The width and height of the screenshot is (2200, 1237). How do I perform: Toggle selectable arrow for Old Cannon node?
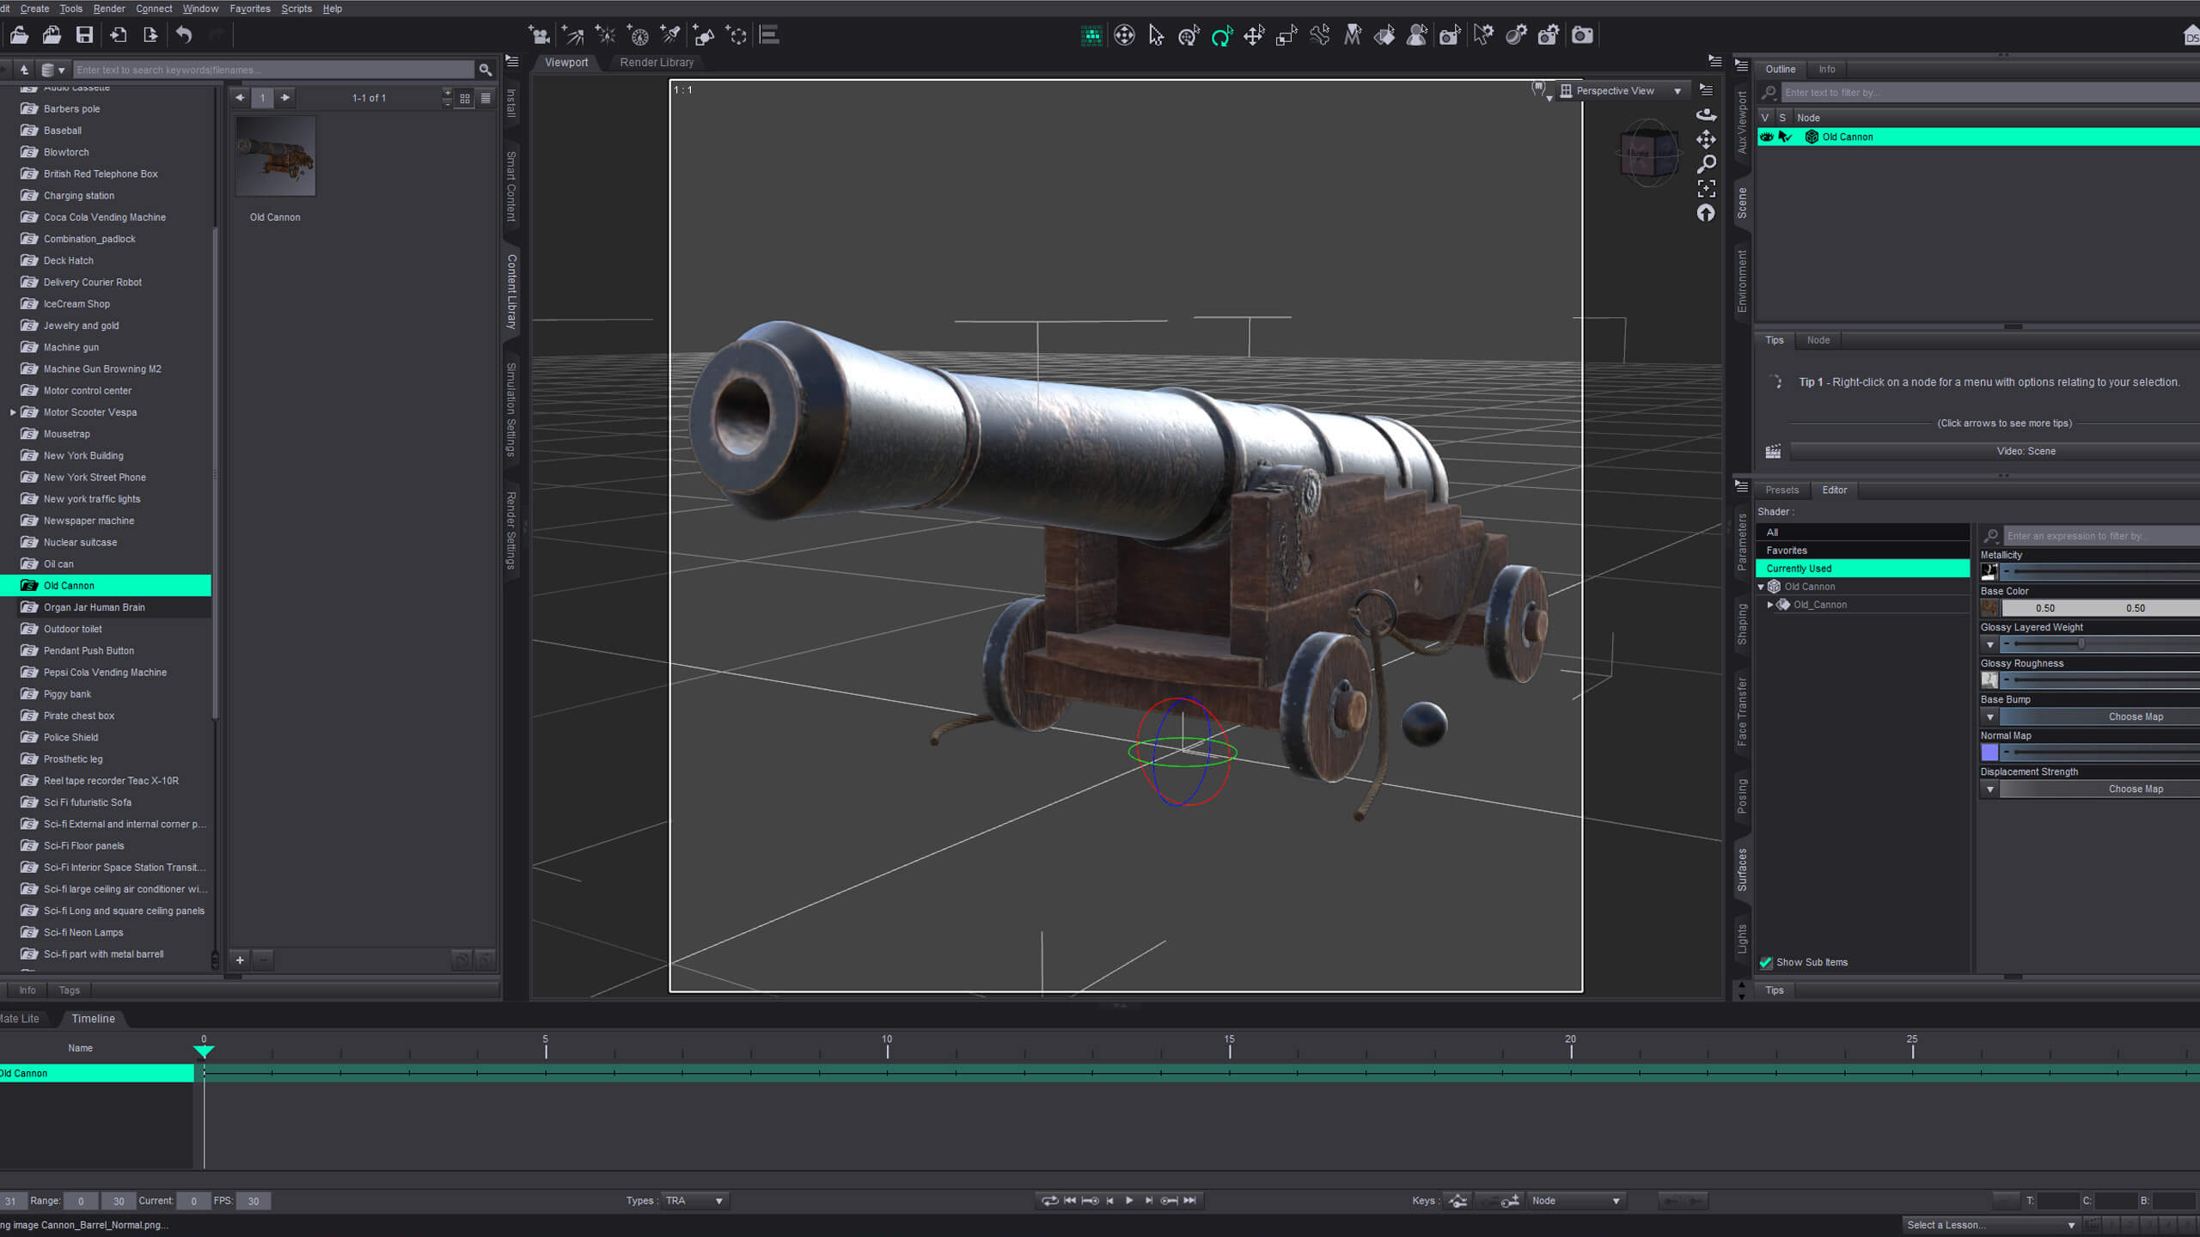point(1785,137)
